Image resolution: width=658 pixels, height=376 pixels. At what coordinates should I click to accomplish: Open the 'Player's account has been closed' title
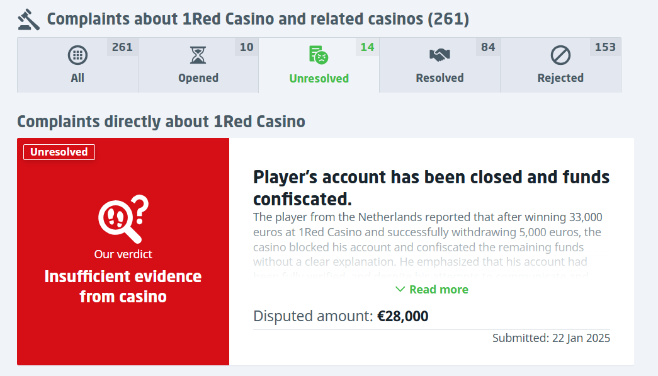click(431, 188)
